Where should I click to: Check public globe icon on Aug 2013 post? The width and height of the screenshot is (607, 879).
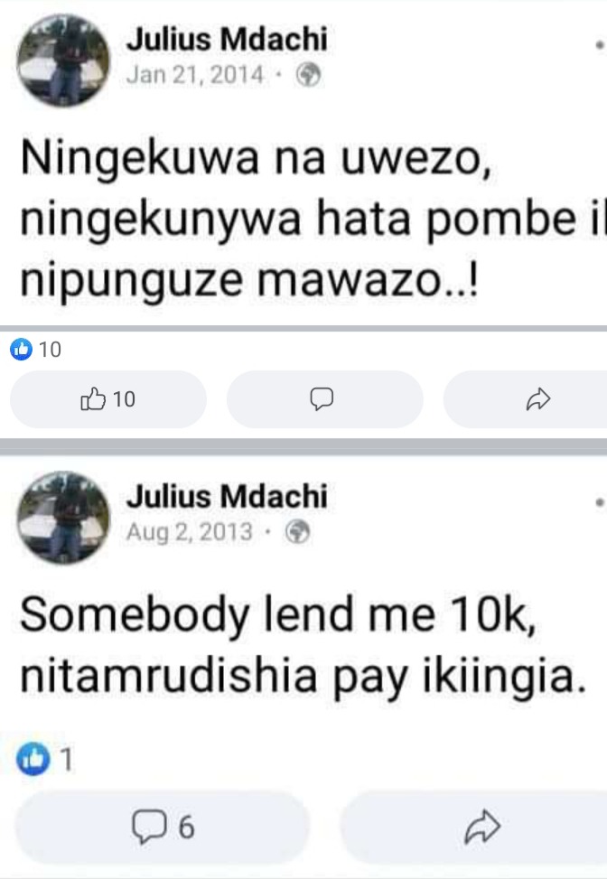[297, 532]
